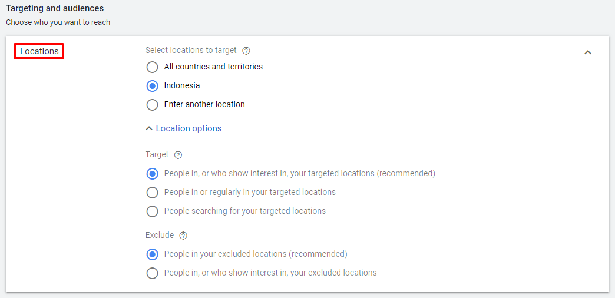Choose People in or showing interest in excluded locations
The height and width of the screenshot is (298, 615).
point(153,273)
